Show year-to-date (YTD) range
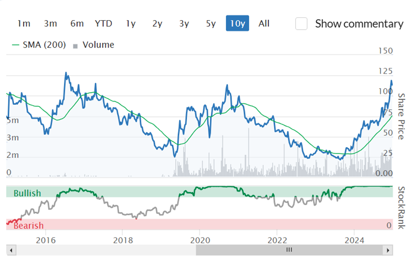Image resolution: width=410 pixels, height=261 pixels. coord(103,24)
